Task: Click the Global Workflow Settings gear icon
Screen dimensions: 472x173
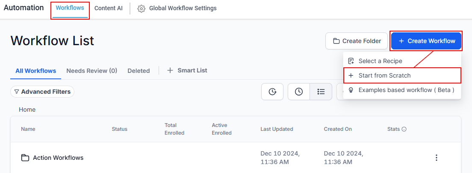Action: 141,9
